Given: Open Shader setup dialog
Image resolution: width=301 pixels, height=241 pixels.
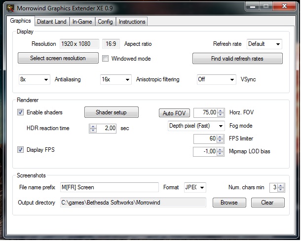Looking at the screenshot, I should click(112, 112).
